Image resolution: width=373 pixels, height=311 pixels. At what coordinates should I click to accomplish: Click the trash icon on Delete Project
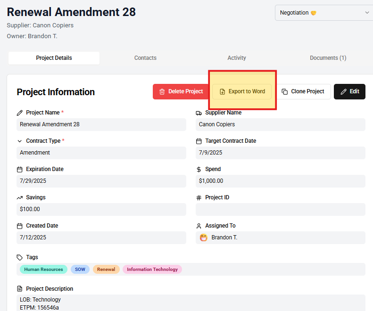pyautogui.click(x=162, y=91)
